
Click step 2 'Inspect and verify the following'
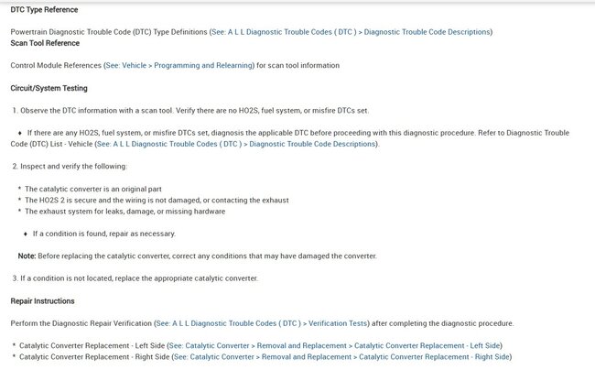click(x=73, y=166)
